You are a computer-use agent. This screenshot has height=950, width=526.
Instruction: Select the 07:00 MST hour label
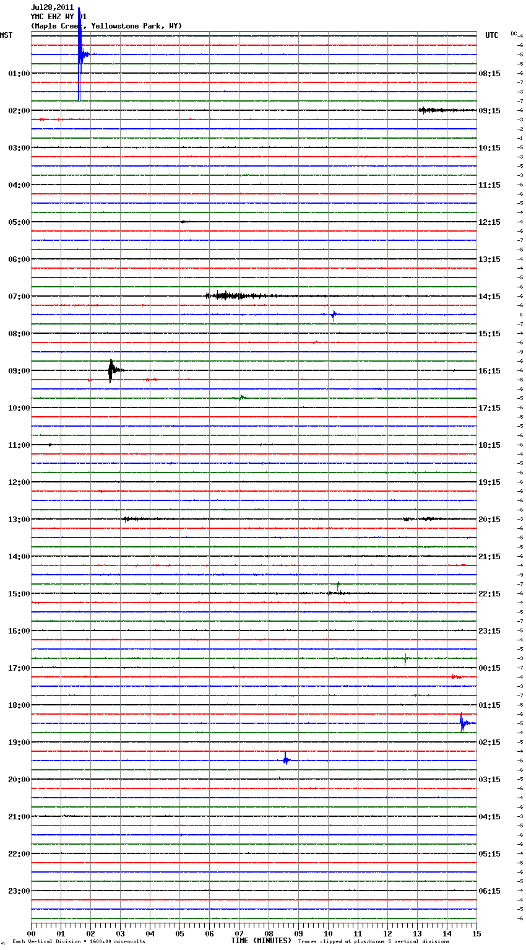(19, 296)
